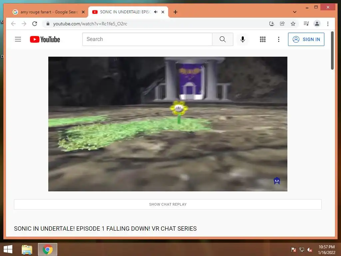Screen dimensions: 341x256
Task: Go back with the browser back arrow
Action: (13, 24)
